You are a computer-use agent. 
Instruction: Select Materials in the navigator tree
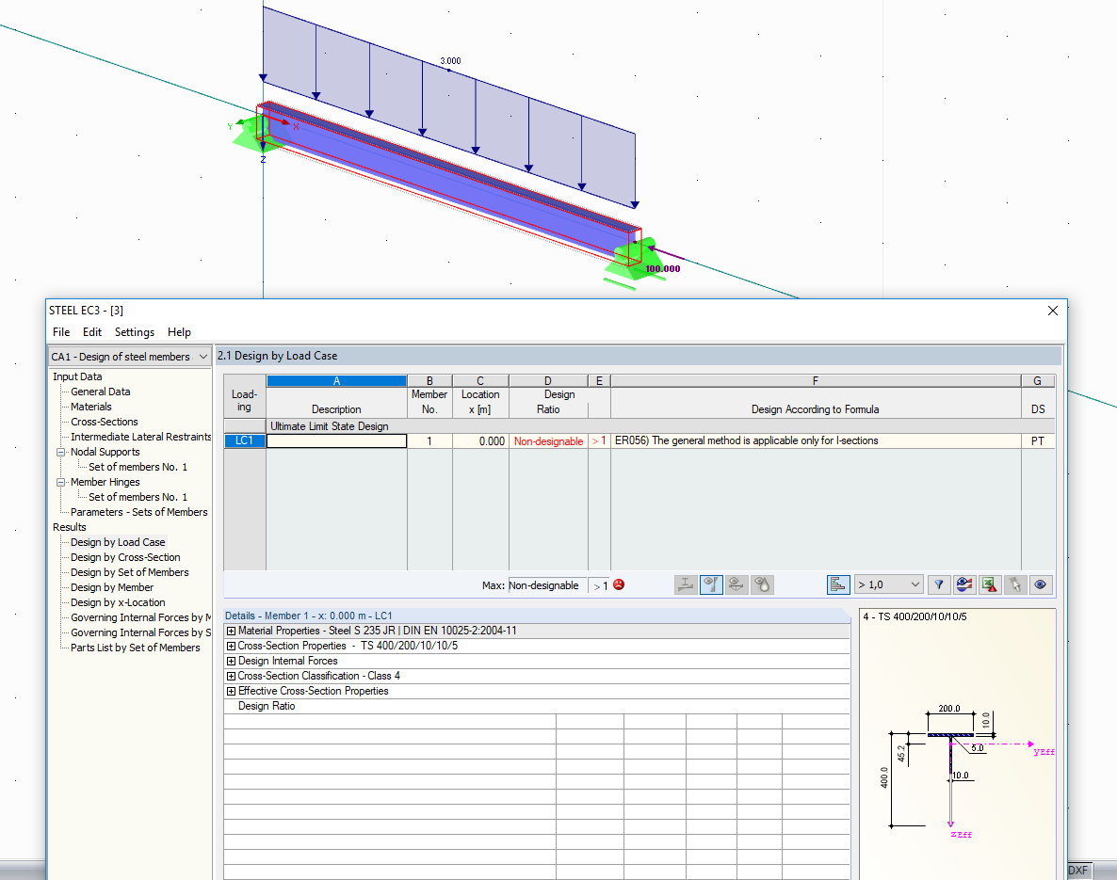tap(91, 407)
